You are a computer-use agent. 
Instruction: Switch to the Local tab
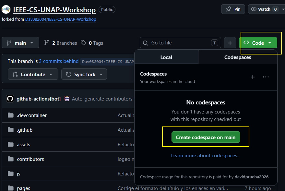pos(166,57)
